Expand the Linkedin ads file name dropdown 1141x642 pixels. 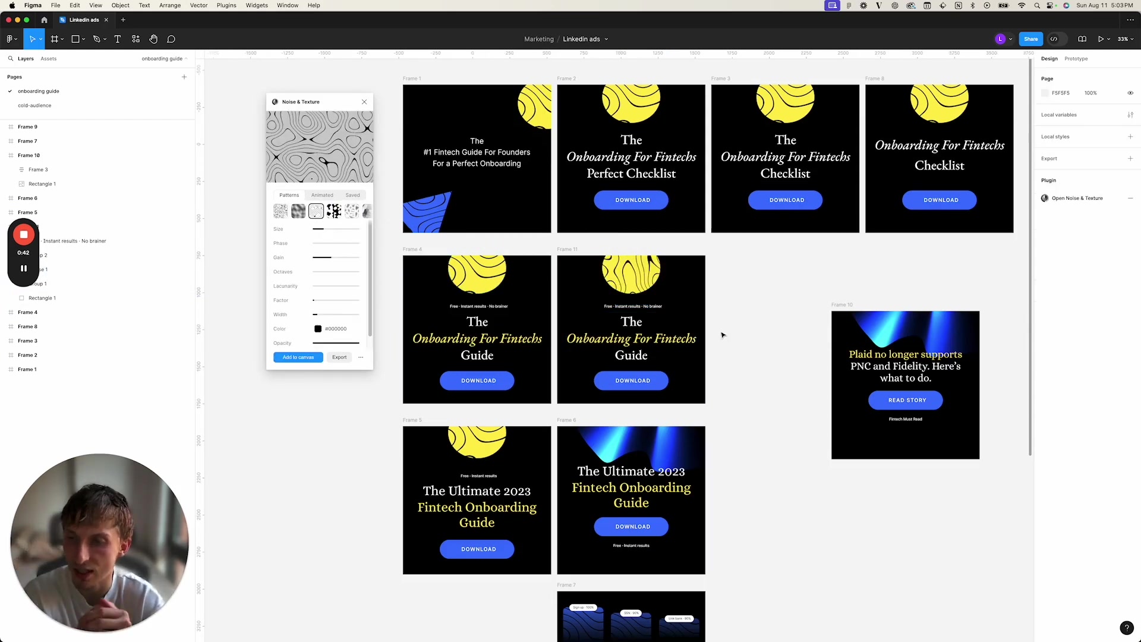(x=606, y=39)
